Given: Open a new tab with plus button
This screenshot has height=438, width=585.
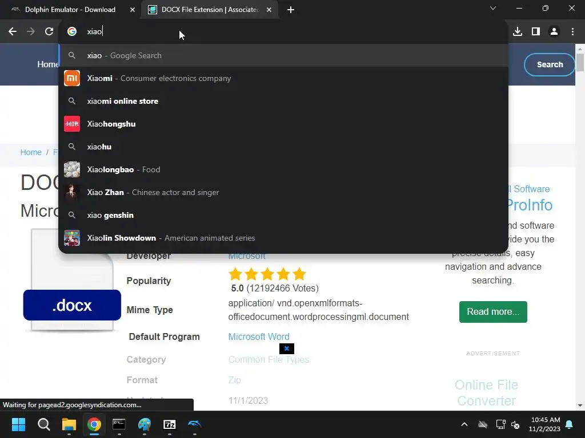Looking at the screenshot, I should point(291,10).
